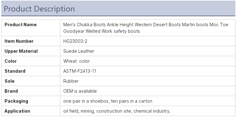Screen dimensions: 236x117
Task: Click the Suede Leather value
Action: point(79,51)
